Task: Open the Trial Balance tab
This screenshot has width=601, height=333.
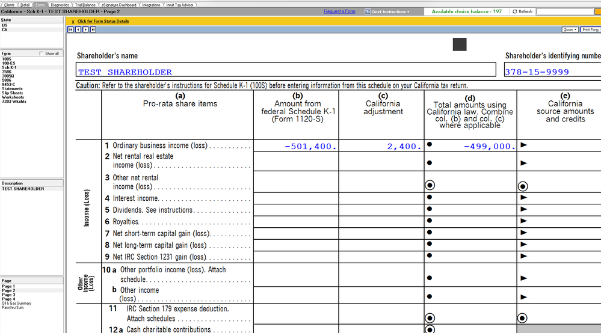Action: [x=85, y=5]
